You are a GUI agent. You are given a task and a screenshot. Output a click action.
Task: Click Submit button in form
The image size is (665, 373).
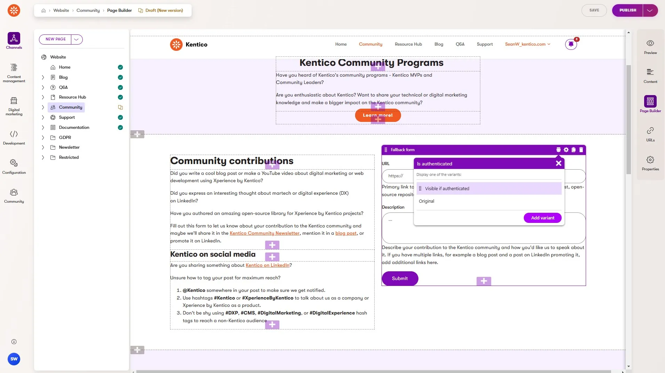pos(400,278)
